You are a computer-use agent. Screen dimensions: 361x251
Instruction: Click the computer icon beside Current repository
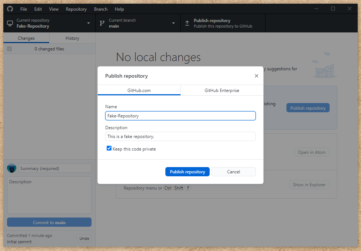tap(10, 23)
